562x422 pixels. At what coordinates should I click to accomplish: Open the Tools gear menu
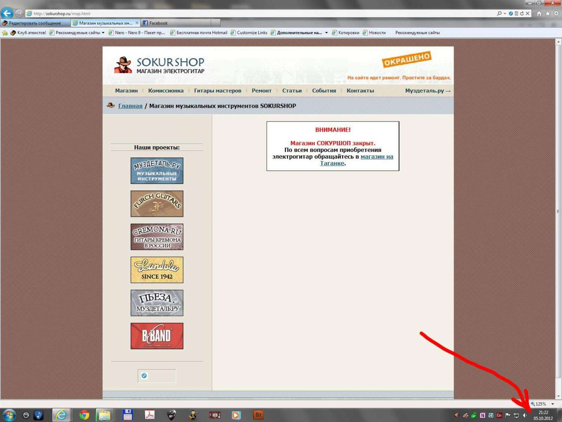556,14
